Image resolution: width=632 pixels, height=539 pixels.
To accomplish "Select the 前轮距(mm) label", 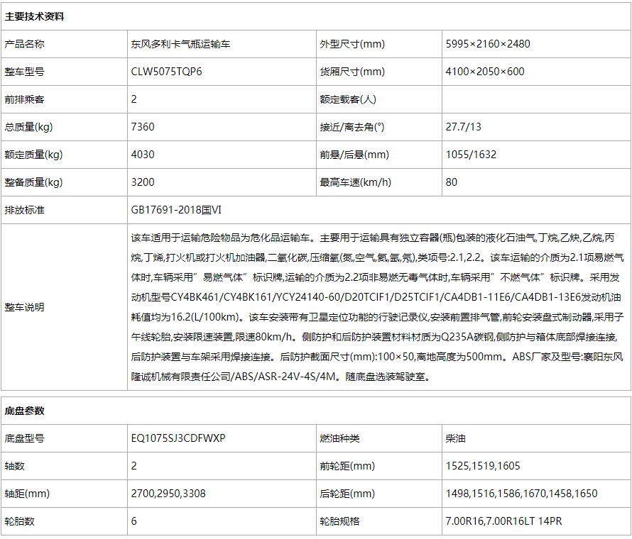I will pos(347,466).
